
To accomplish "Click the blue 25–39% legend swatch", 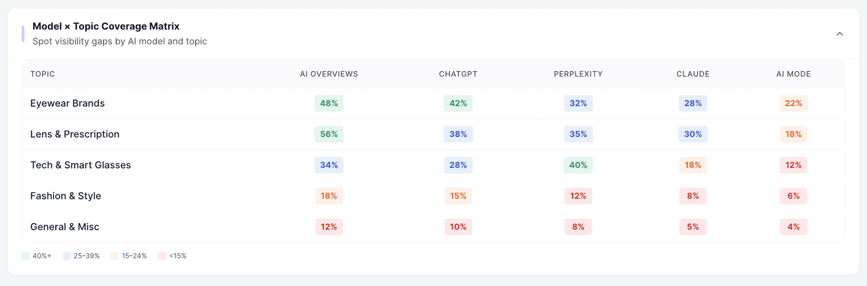I will 67,256.
